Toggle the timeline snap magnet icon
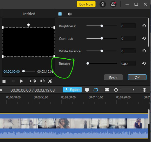 [x=96, y=90]
